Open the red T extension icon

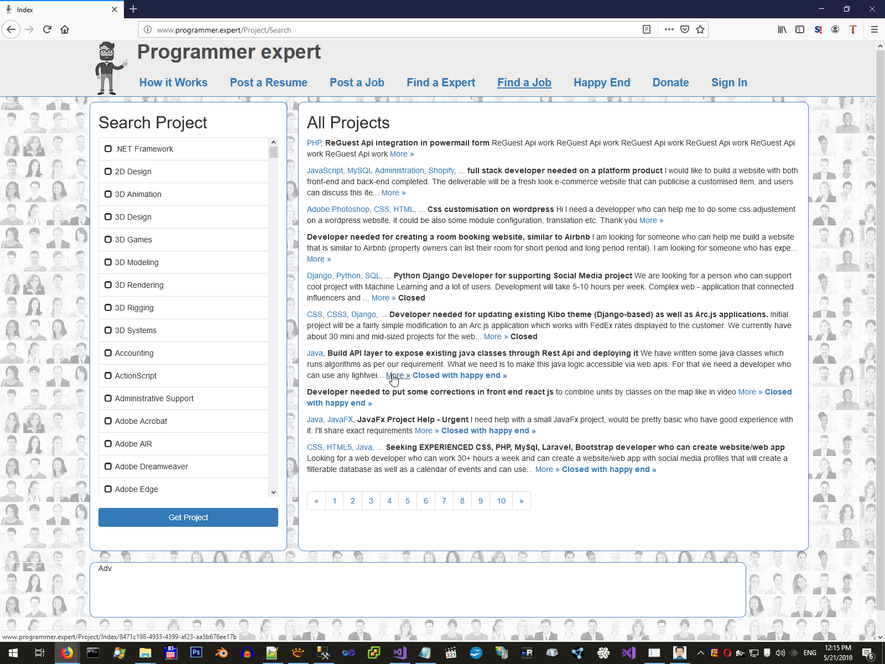pos(853,29)
